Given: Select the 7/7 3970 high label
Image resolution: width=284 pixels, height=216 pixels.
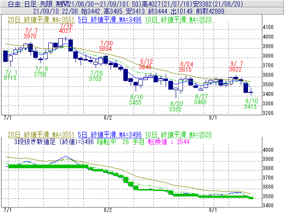Looking at the screenshot, I should (x=30, y=33).
